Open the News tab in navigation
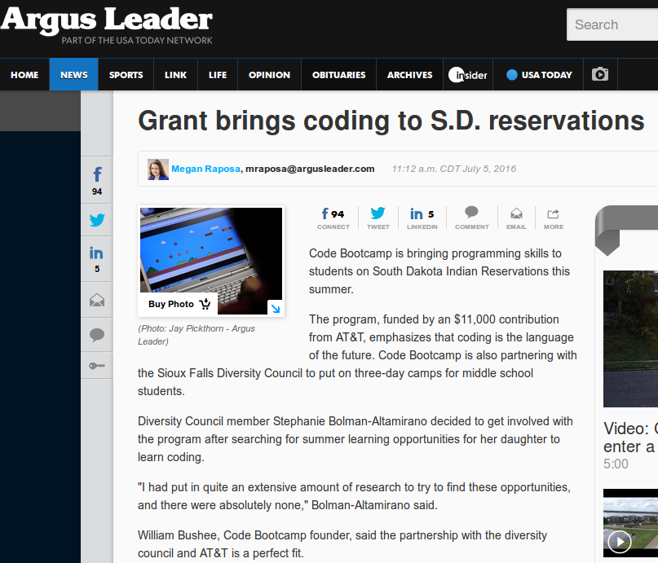This screenshot has height=563, width=658. pyautogui.click(x=73, y=75)
